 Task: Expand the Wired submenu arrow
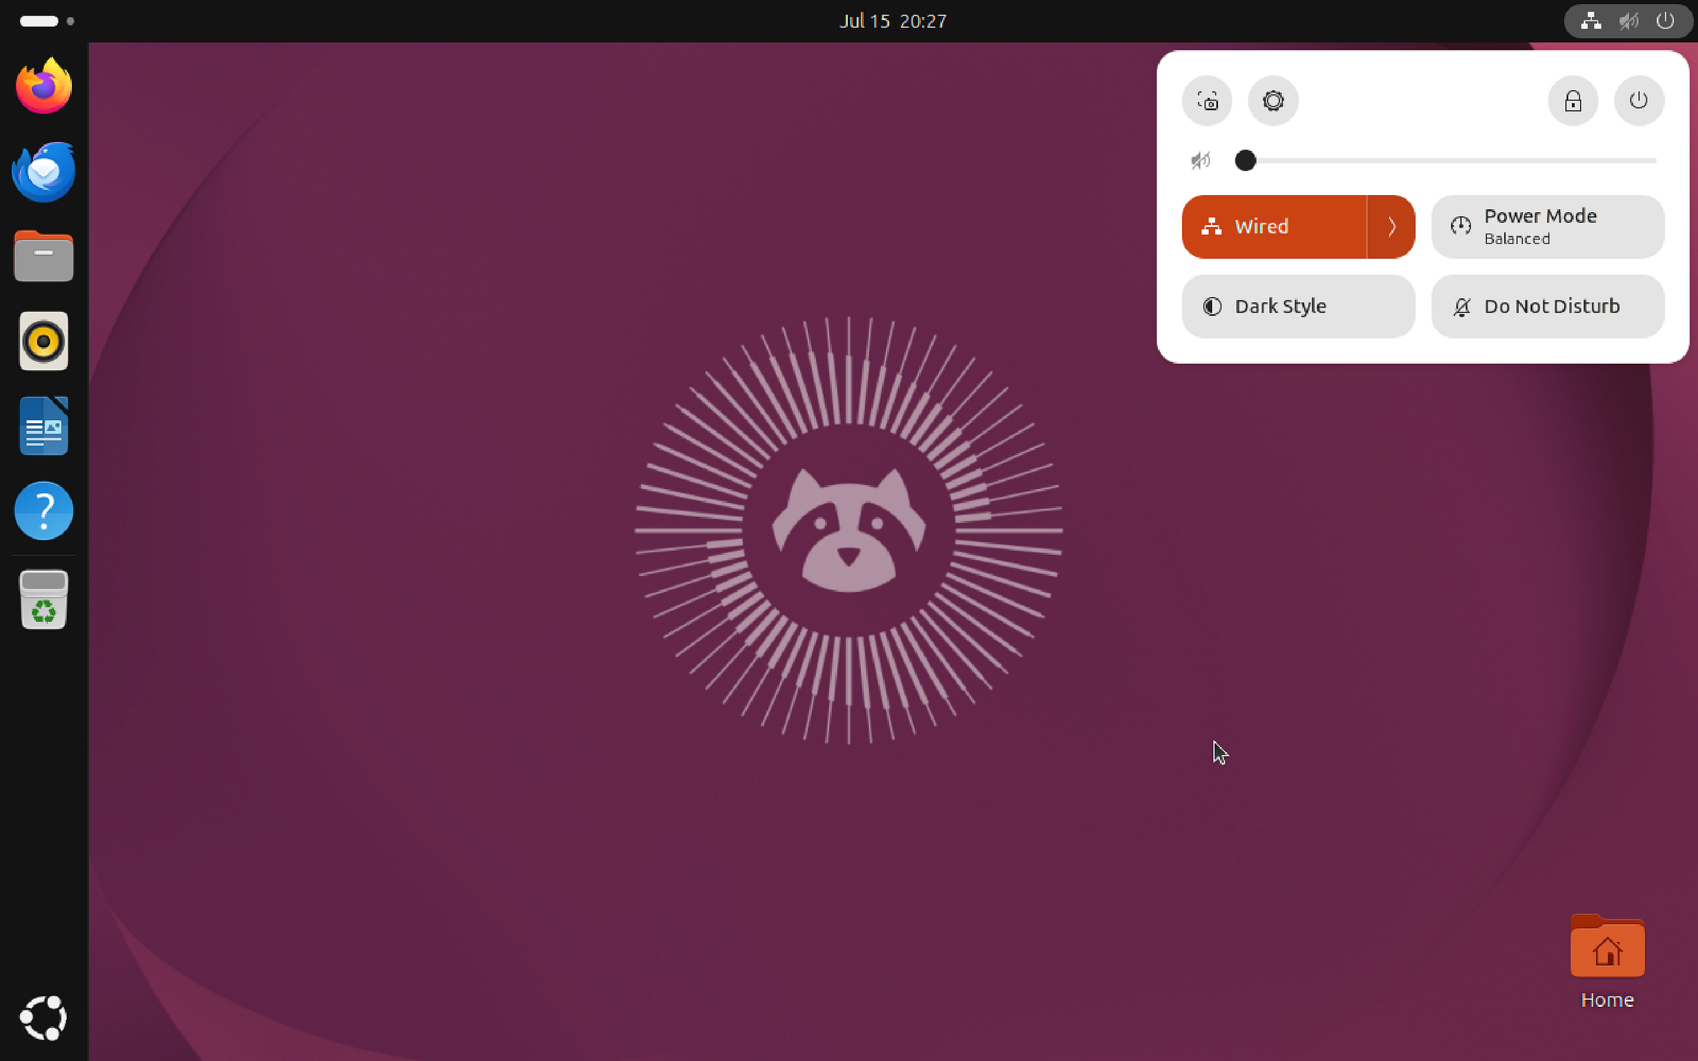(1391, 227)
